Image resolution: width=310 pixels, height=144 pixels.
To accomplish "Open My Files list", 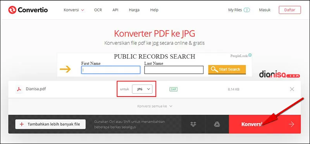I will (x=239, y=10).
